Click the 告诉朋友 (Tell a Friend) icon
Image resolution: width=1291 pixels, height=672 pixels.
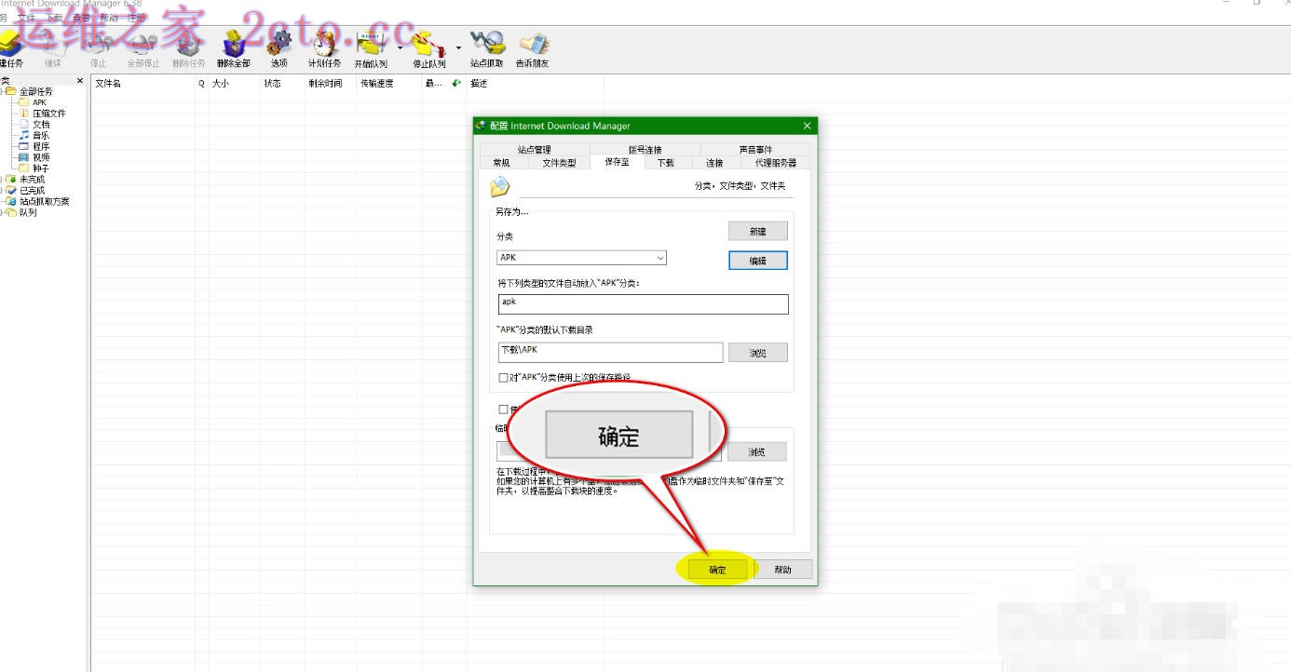coord(533,49)
